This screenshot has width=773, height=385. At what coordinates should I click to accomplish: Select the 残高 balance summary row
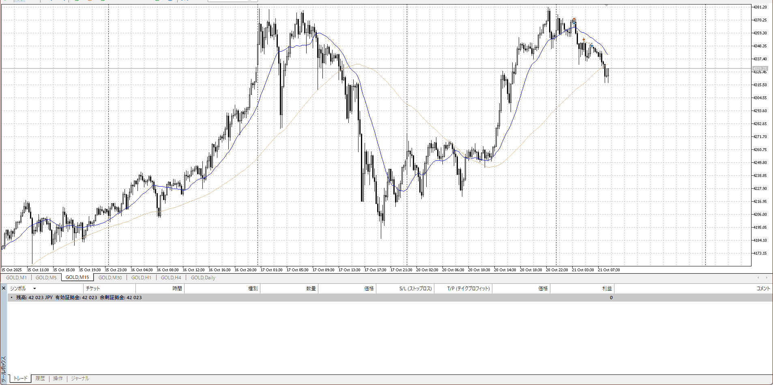tap(79, 298)
